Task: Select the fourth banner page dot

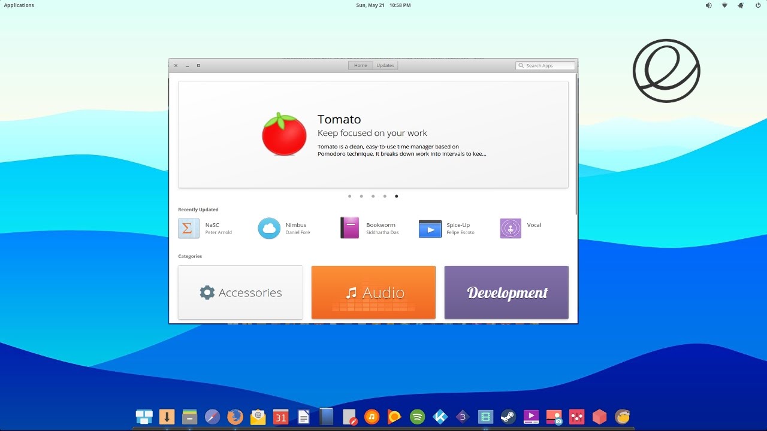Action: pyautogui.click(x=385, y=196)
